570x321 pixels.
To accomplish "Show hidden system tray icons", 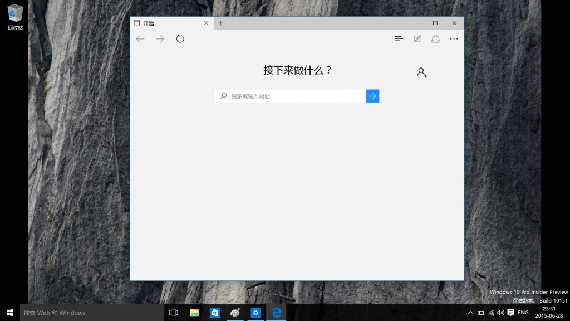I will coord(470,313).
